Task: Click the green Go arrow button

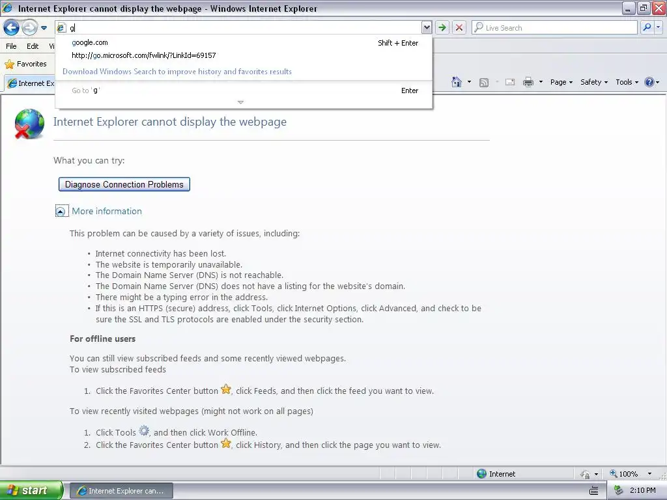Action: coord(442,28)
